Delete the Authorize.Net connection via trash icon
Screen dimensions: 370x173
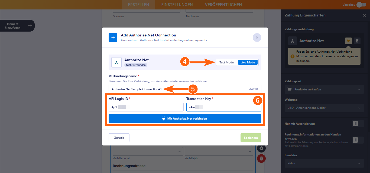(357, 41)
